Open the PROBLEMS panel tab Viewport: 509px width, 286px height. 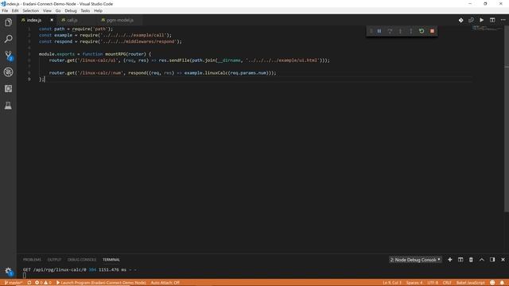coord(32,260)
